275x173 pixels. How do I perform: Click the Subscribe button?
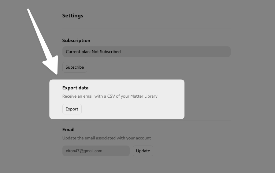click(x=75, y=67)
